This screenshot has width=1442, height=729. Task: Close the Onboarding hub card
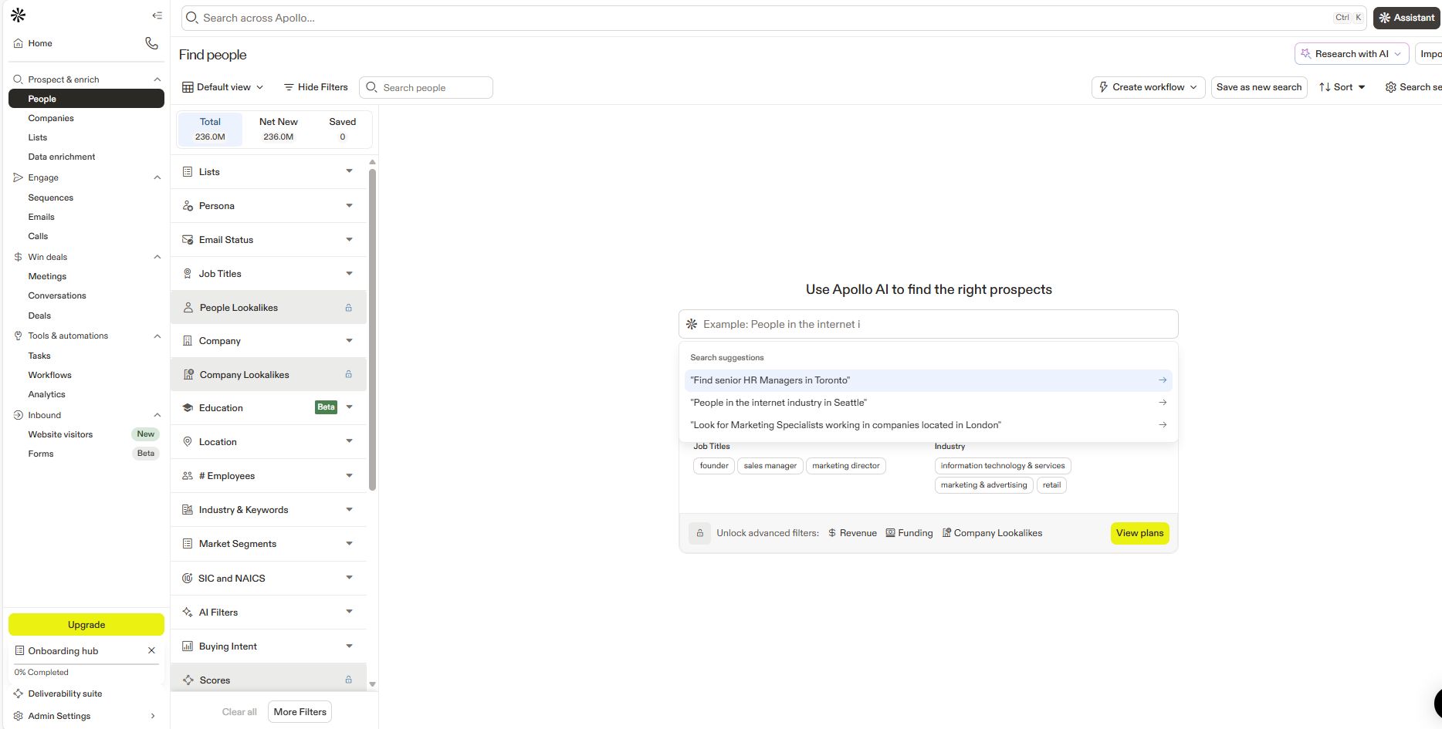coord(151,650)
